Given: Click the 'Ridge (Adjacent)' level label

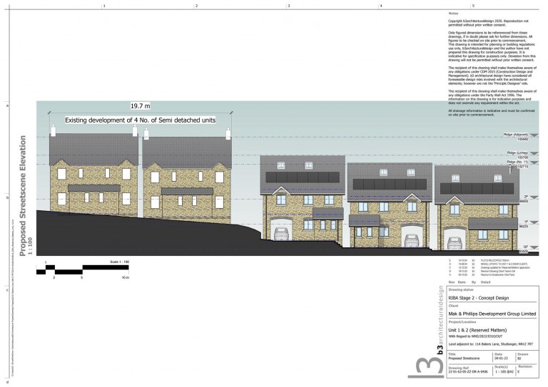Looking at the screenshot, I should pos(515,135).
